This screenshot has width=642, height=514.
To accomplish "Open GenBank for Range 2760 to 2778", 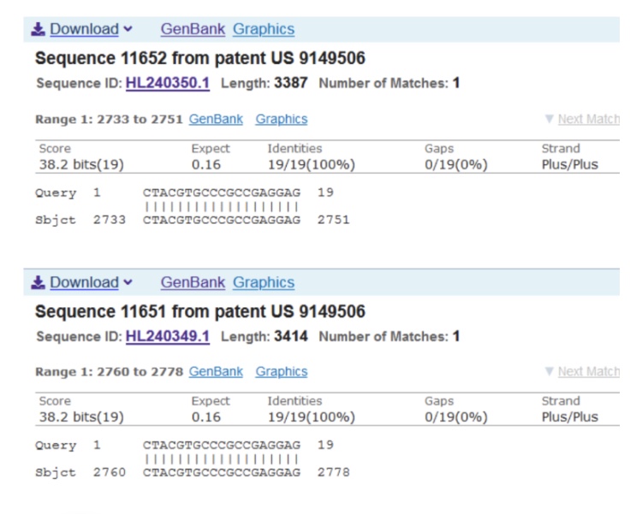I will 216,372.
